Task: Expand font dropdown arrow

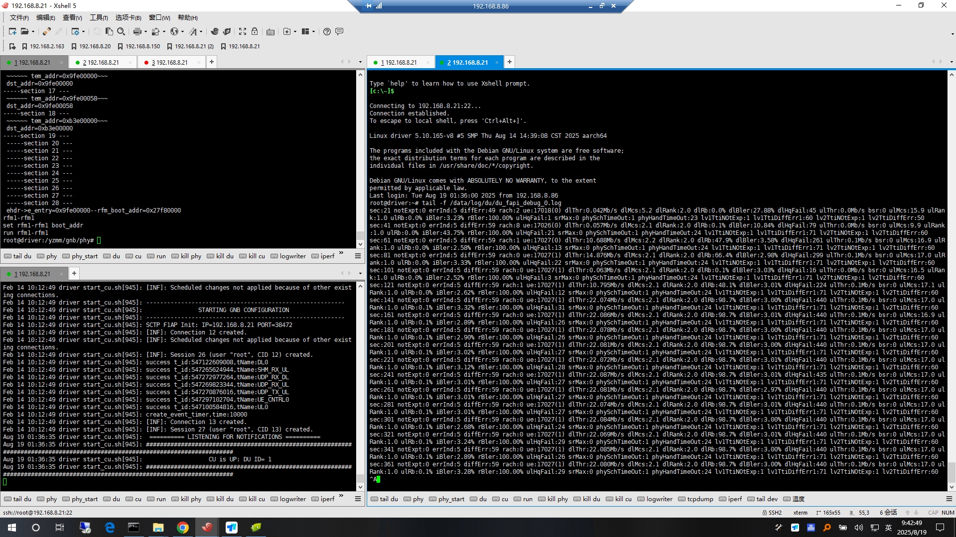Action: pos(201,31)
